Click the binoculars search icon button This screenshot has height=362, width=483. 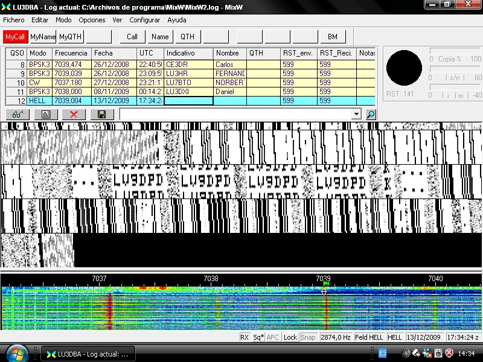pos(17,114)
